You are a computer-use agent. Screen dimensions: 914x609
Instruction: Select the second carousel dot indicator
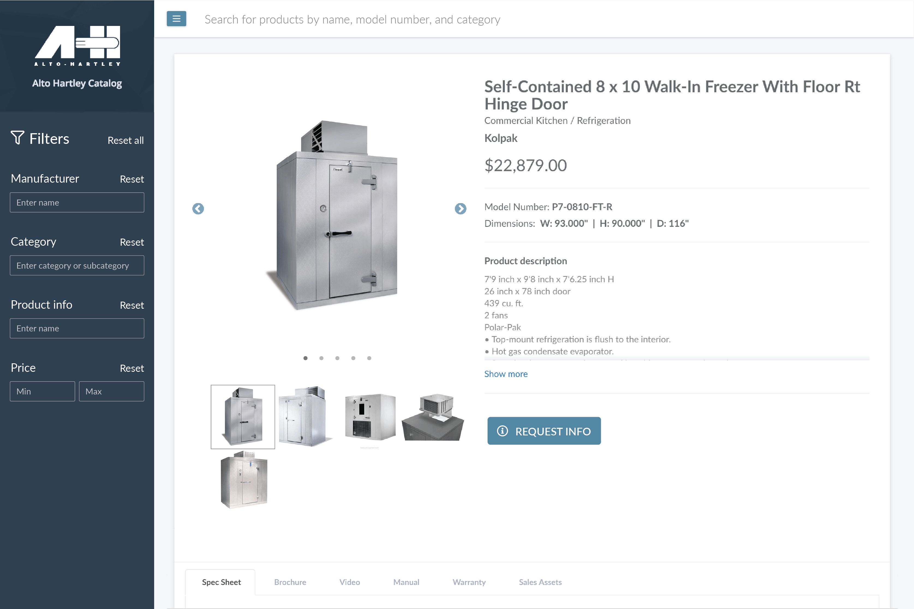tap(321, 358)
